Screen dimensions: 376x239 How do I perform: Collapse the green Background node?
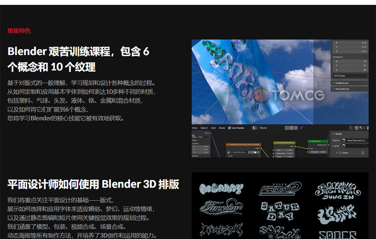pos(310,141)
